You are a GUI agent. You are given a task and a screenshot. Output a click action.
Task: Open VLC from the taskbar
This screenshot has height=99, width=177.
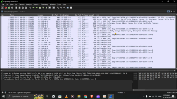point(66,97)
